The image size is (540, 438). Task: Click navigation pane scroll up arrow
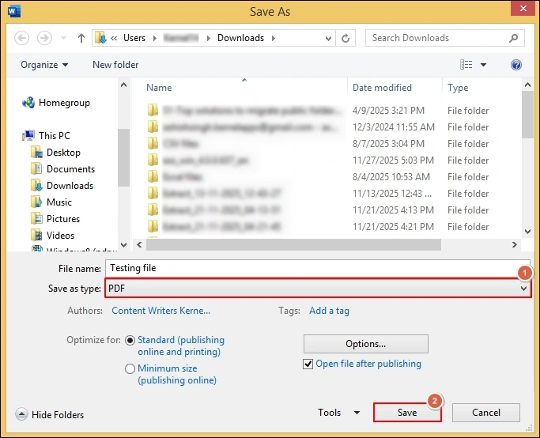(124, 85)
